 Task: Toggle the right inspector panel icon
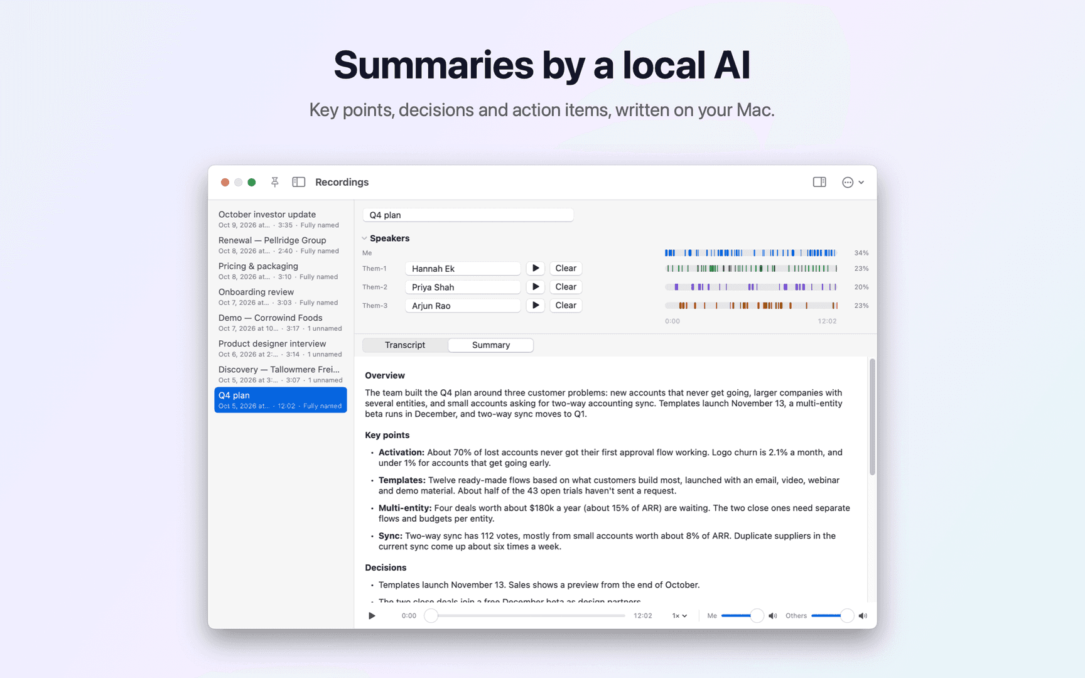[819, 182]
